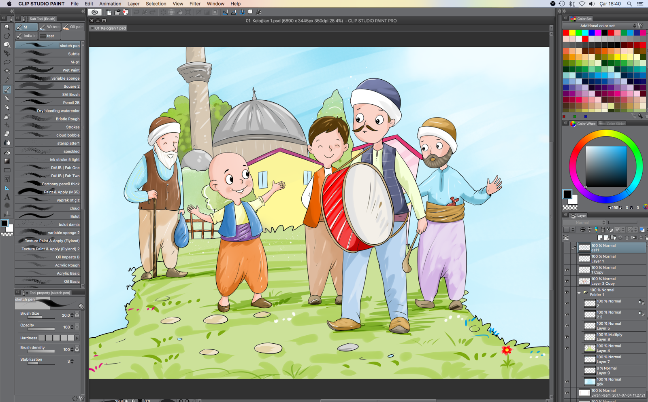
Task: Open the layer blending mode dropdown
Action: click(x=585, y=222)
